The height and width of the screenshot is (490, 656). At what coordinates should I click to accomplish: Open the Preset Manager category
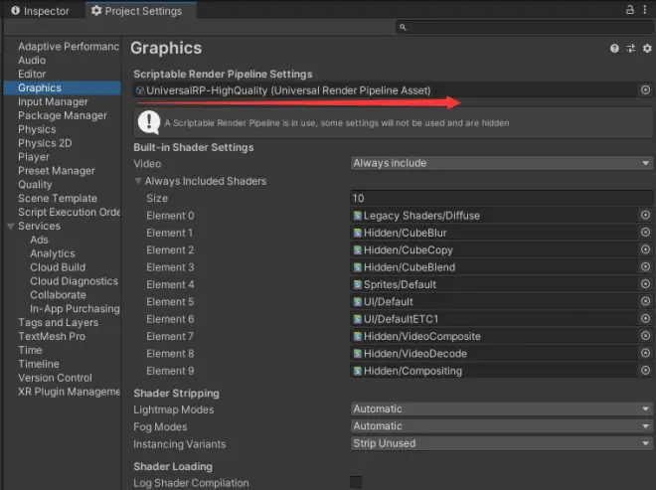57,171
